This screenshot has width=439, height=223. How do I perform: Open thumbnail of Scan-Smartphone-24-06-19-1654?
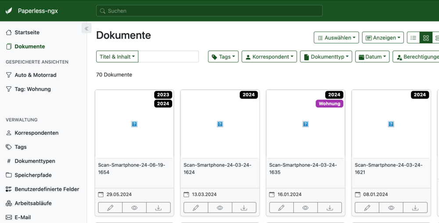click(134, 124)
